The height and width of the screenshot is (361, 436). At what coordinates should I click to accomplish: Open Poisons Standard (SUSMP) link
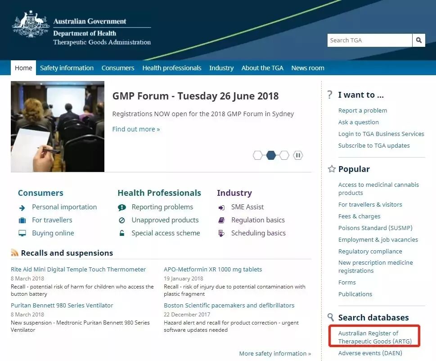click(x=375, y=228)
